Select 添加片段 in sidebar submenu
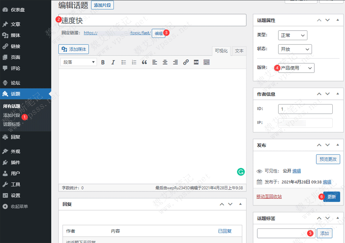 click(x=11, y=115)
